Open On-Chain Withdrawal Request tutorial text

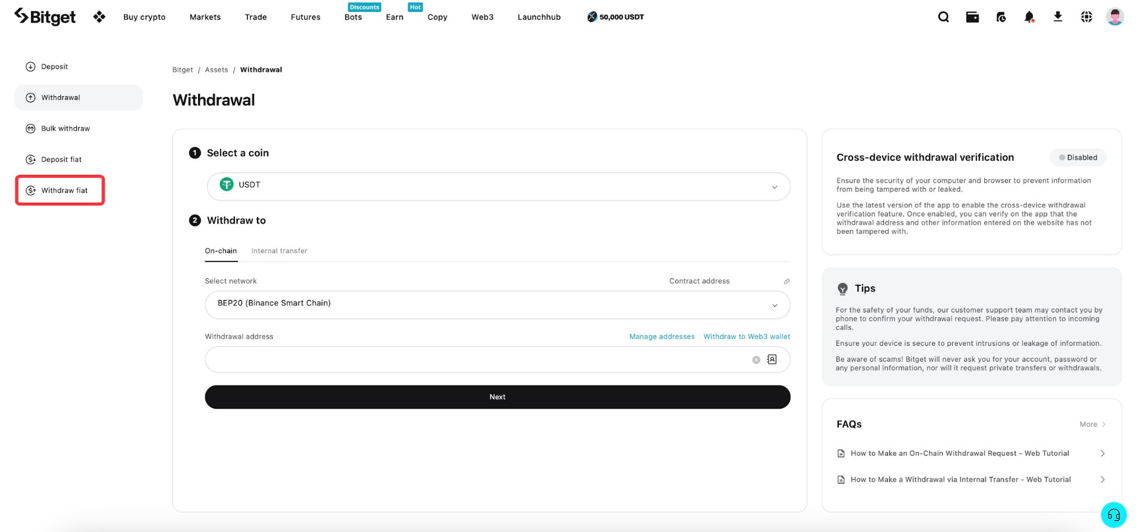[x=959, y=454]
